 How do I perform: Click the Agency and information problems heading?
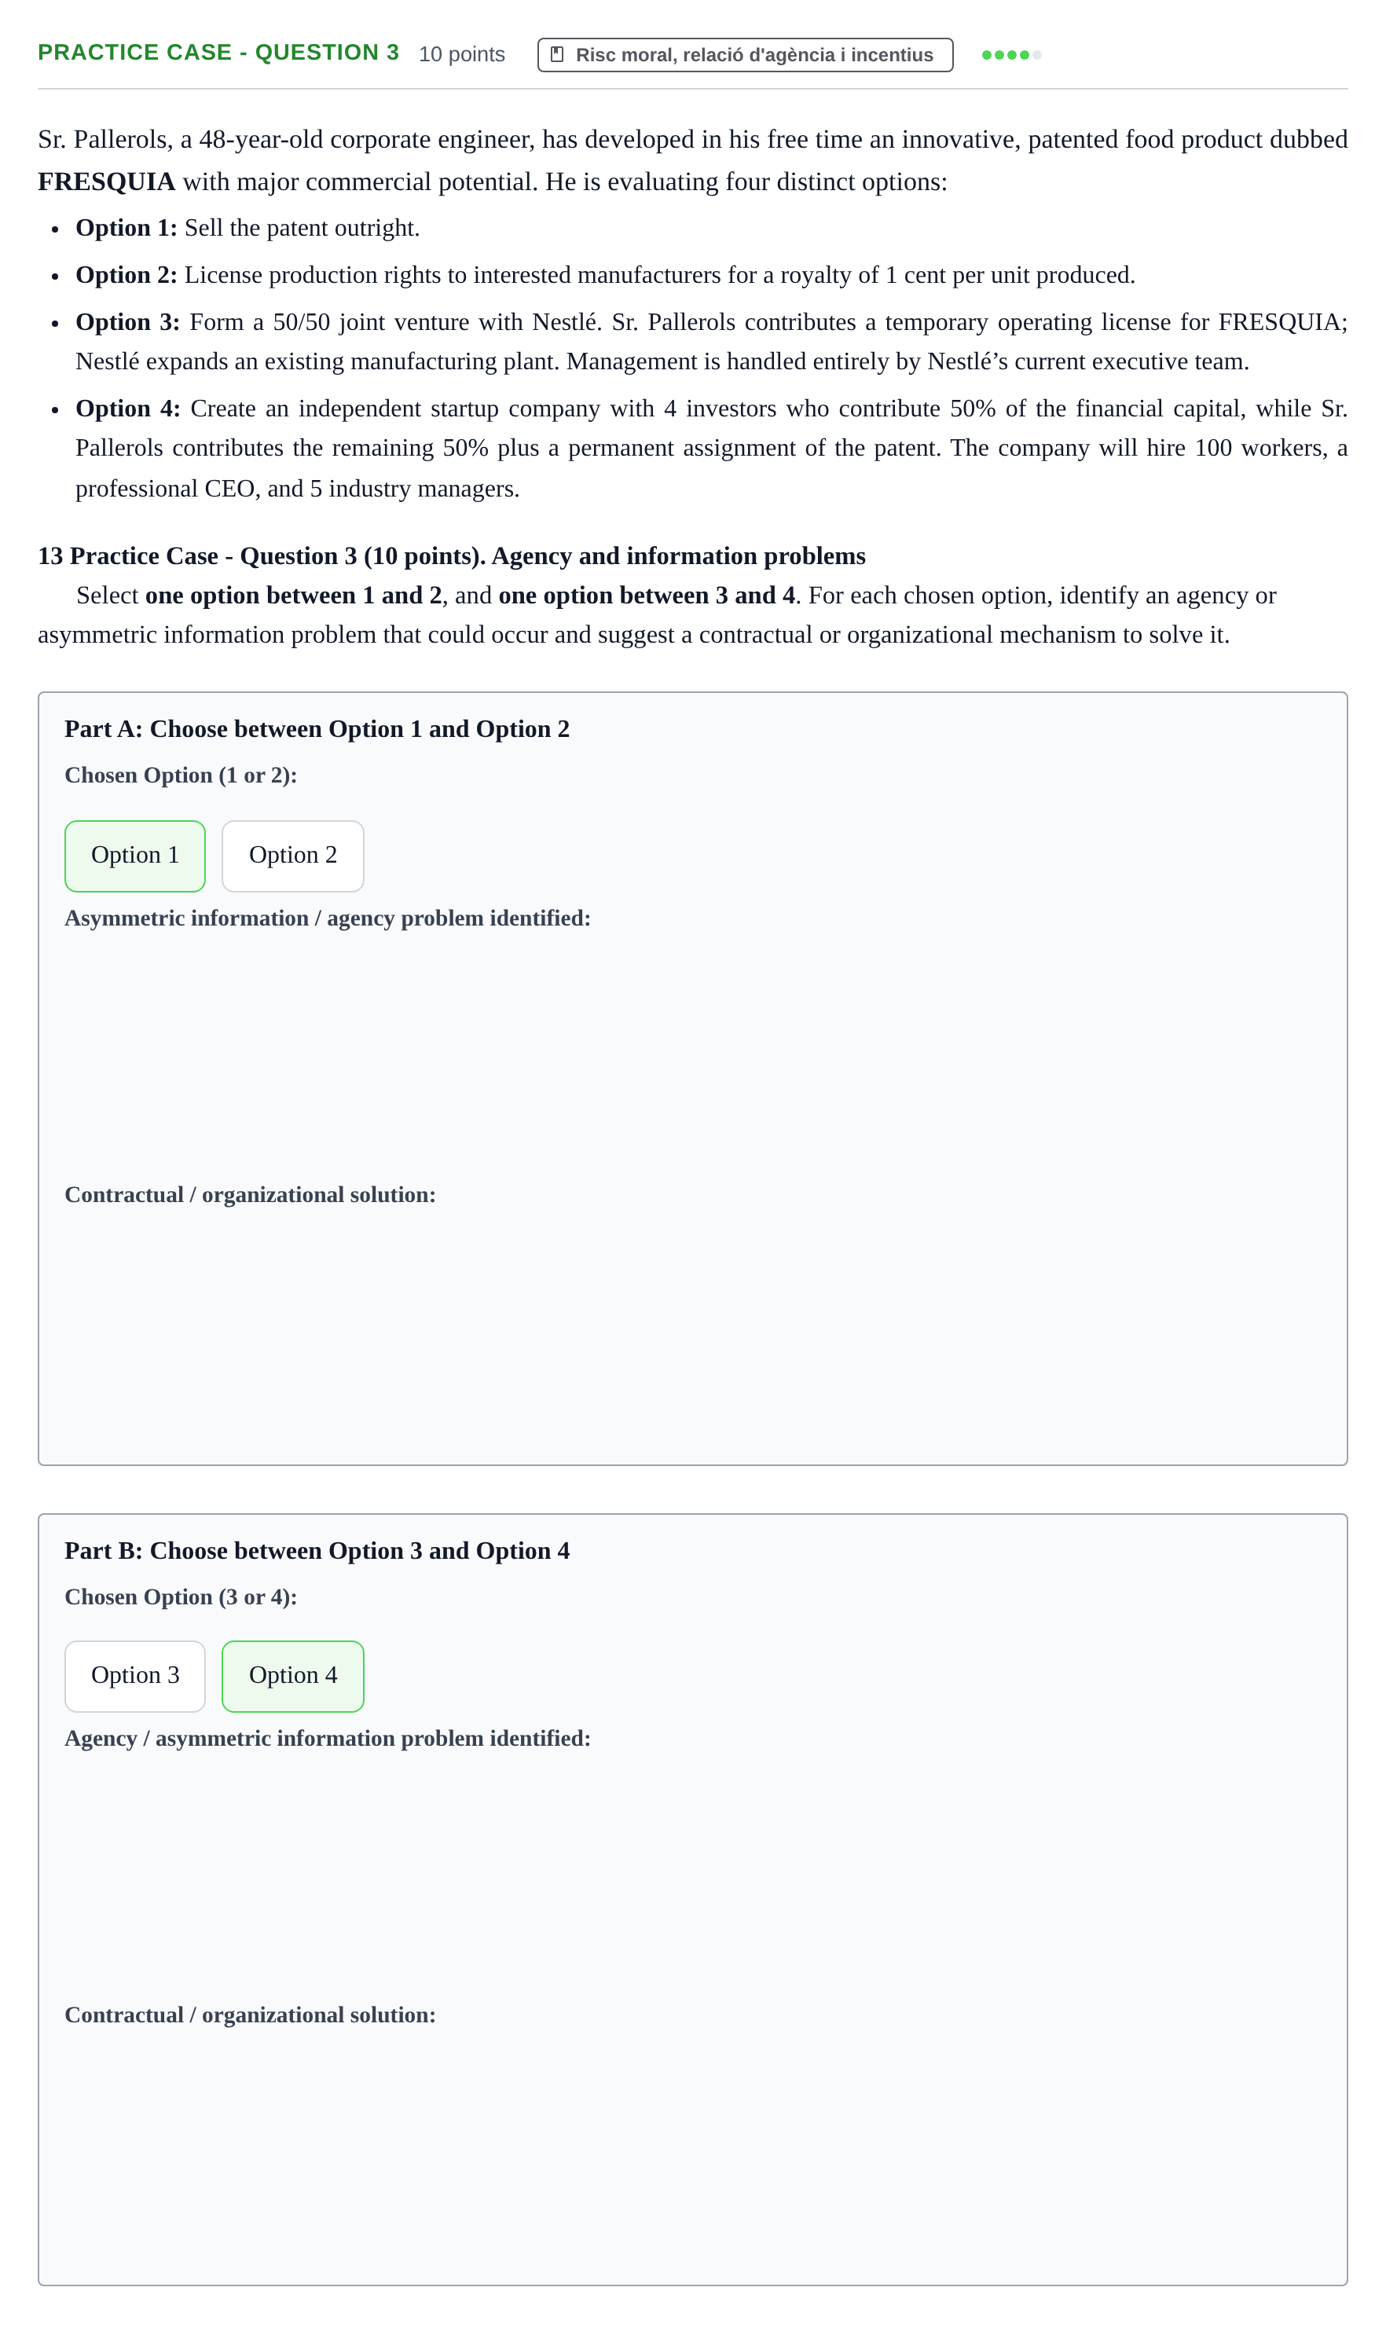click(678, 555)
